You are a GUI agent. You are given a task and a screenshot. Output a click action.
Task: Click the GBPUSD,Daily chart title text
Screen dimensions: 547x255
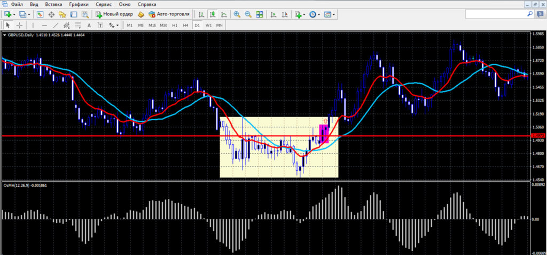(21, 35)
